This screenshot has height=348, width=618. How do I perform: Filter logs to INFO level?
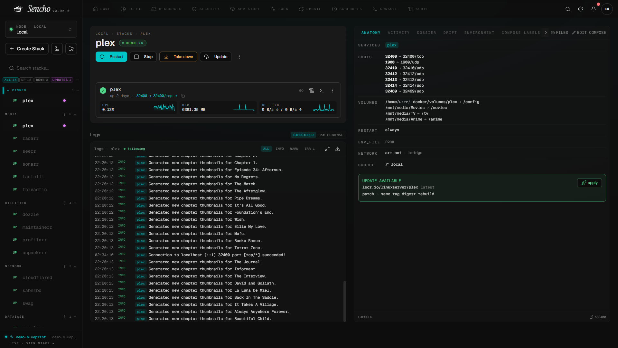280,149
